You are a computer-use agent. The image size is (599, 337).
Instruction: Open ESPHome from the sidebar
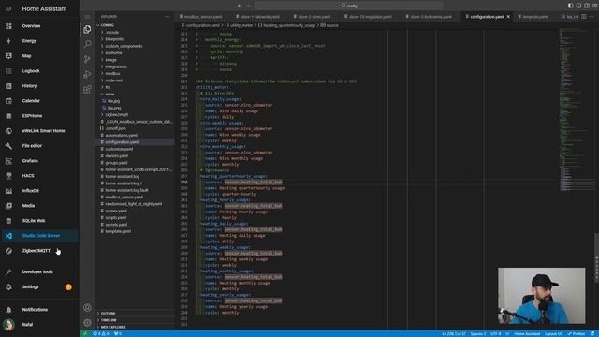(39, 116)
